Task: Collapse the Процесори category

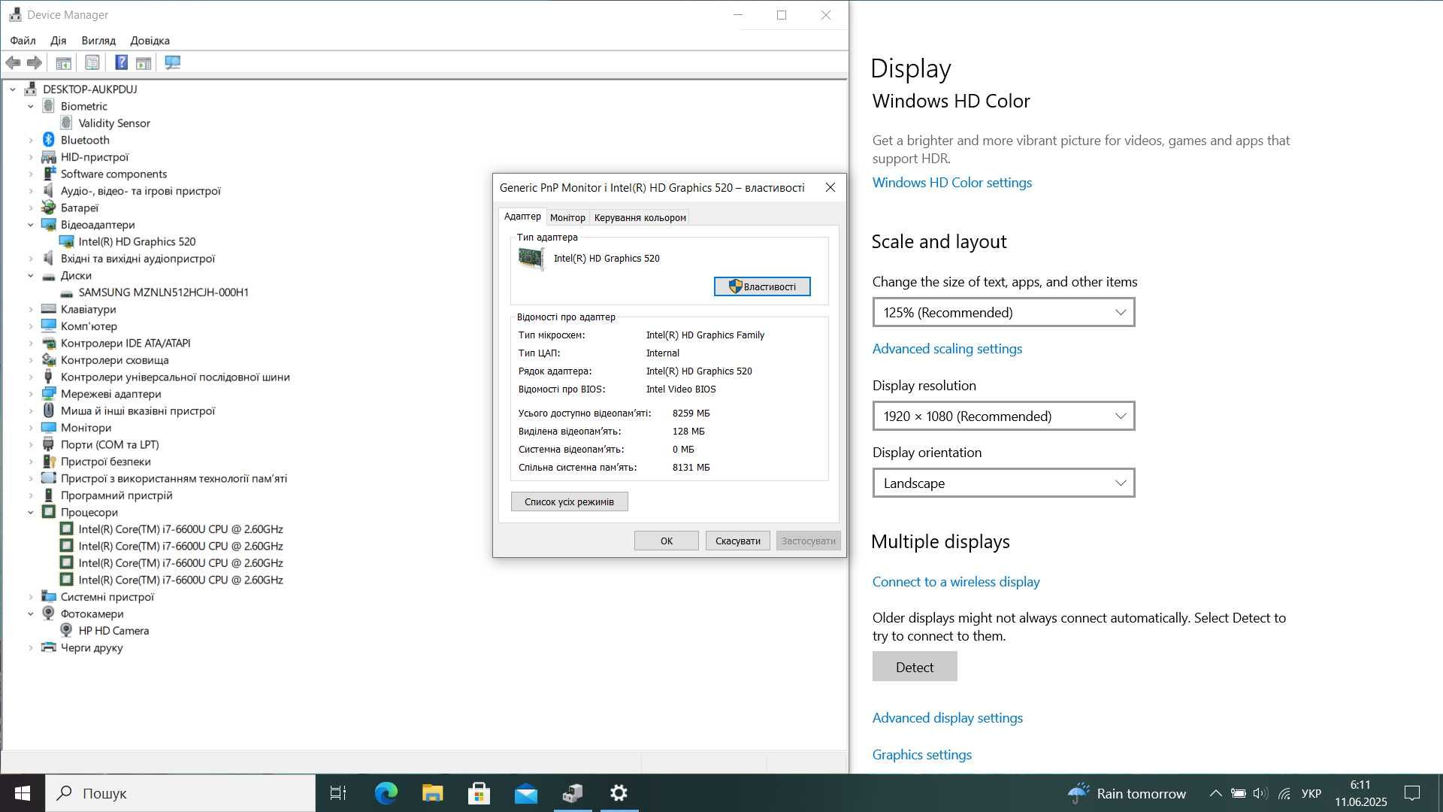Action: tap(31, 512)
